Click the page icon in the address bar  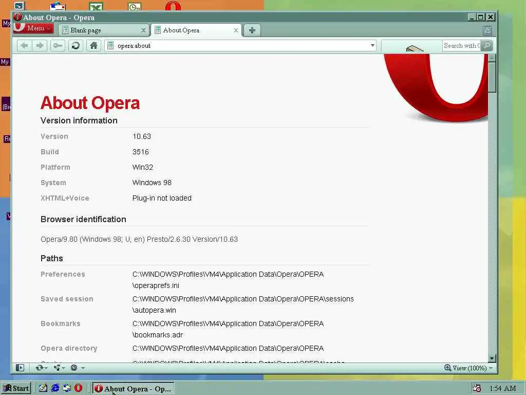click(x=110, y=45)
